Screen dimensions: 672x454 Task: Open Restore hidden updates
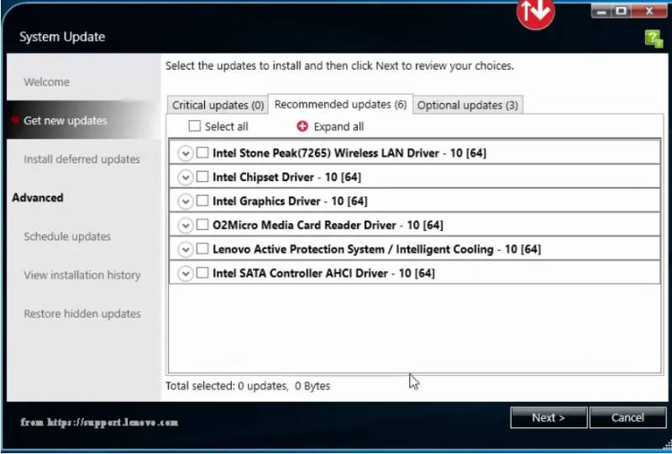tap(82, 314)
